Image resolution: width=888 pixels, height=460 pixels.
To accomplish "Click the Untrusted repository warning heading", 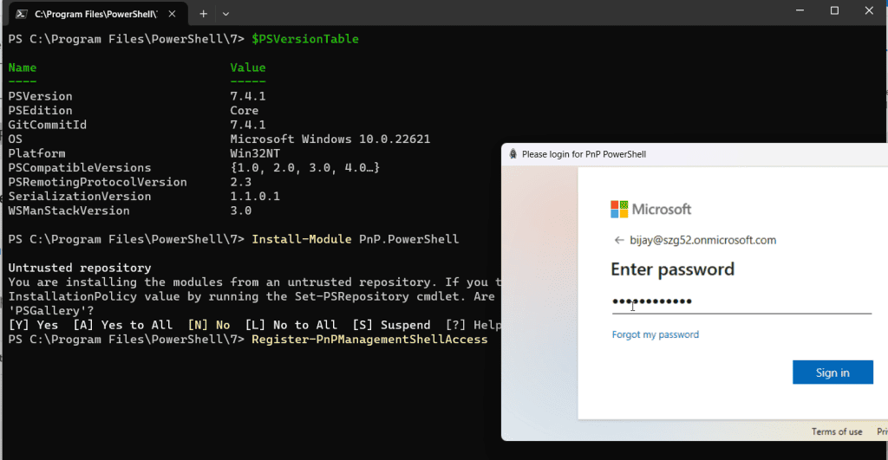I will tap(80, 268).
